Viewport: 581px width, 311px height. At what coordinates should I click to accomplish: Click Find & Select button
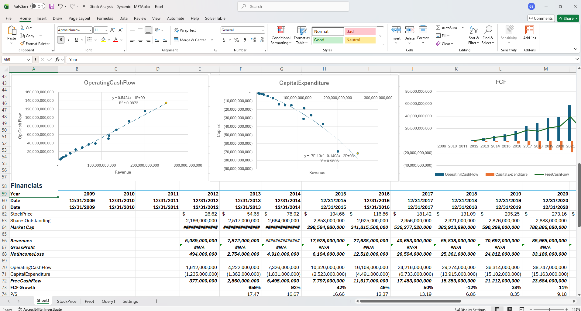click(488, 35)
